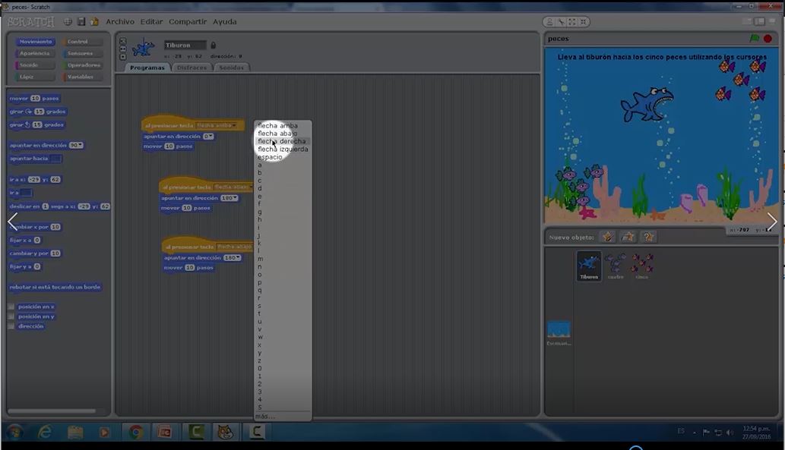Select the grow sprite tool
The height and width of the screenshot is (450, 785).
(x=571, y=22)
